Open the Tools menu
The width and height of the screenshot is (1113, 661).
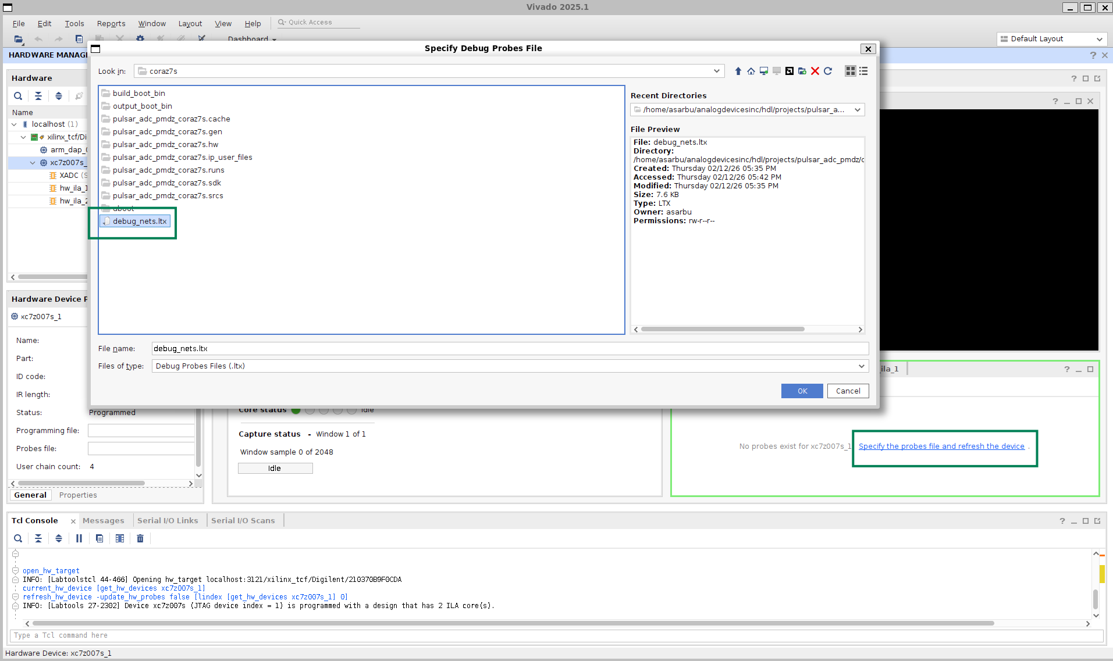[74, 23]
